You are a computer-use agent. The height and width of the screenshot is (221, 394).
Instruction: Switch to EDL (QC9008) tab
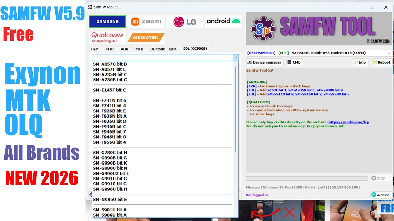tap(195, 48)
